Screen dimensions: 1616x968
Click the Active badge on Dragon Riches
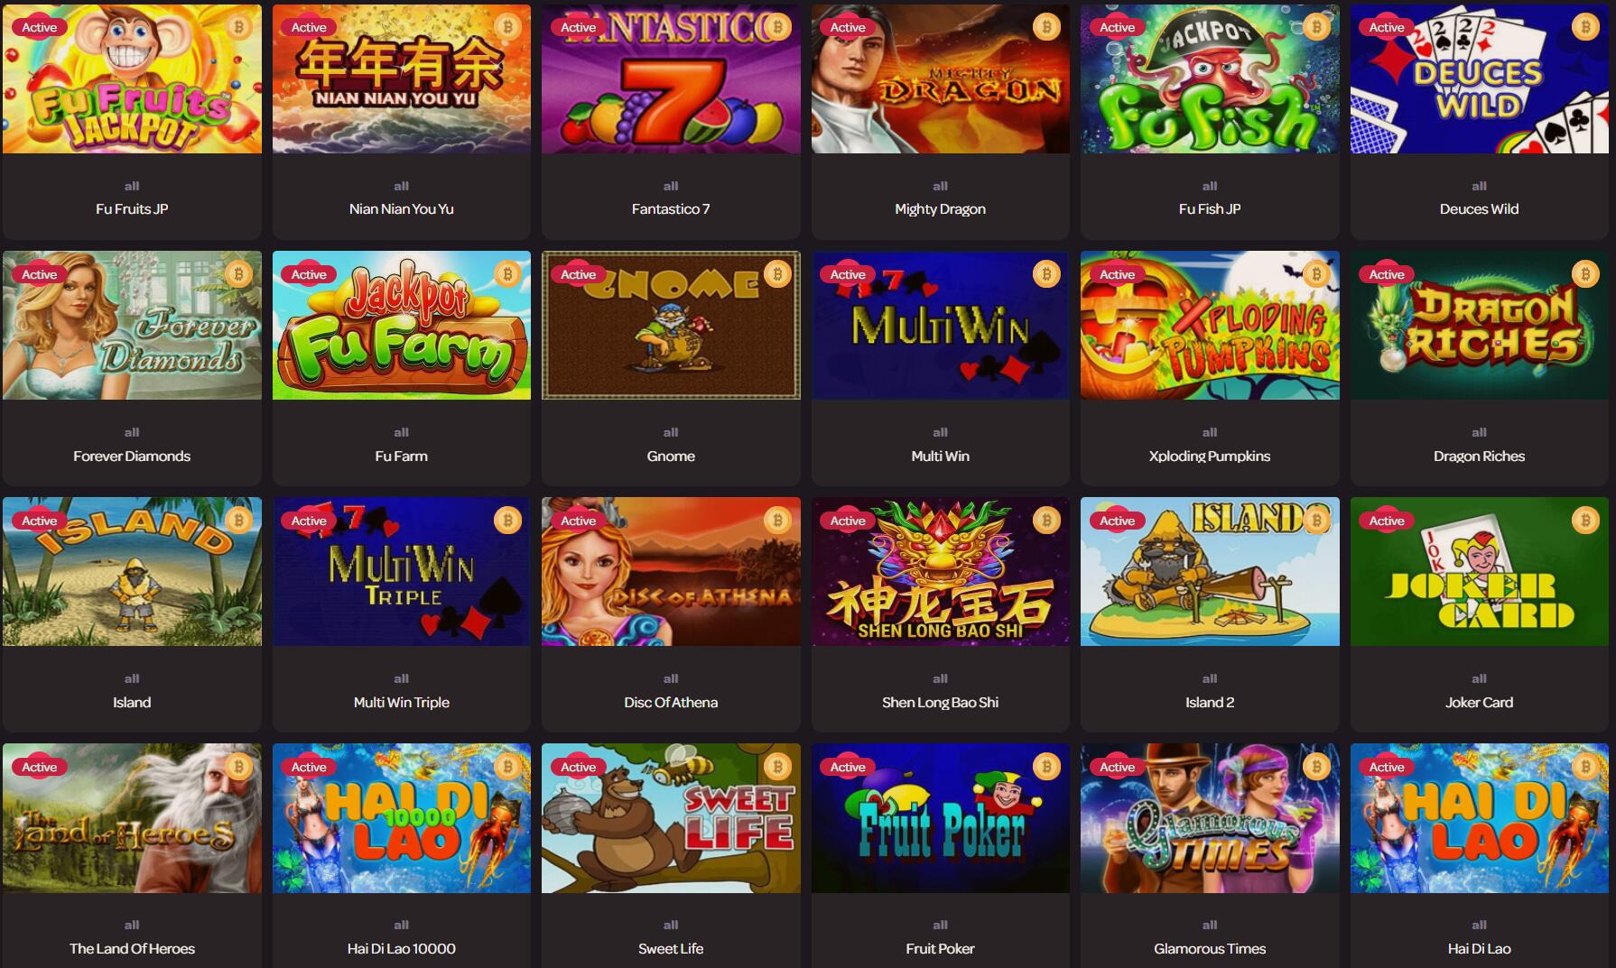pyautogui.click(x=1387, y=274)
